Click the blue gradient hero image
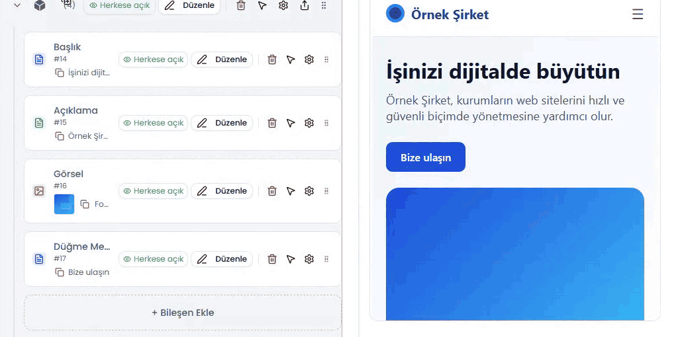The width and height of the screenshot is (682, 337). 515,254
